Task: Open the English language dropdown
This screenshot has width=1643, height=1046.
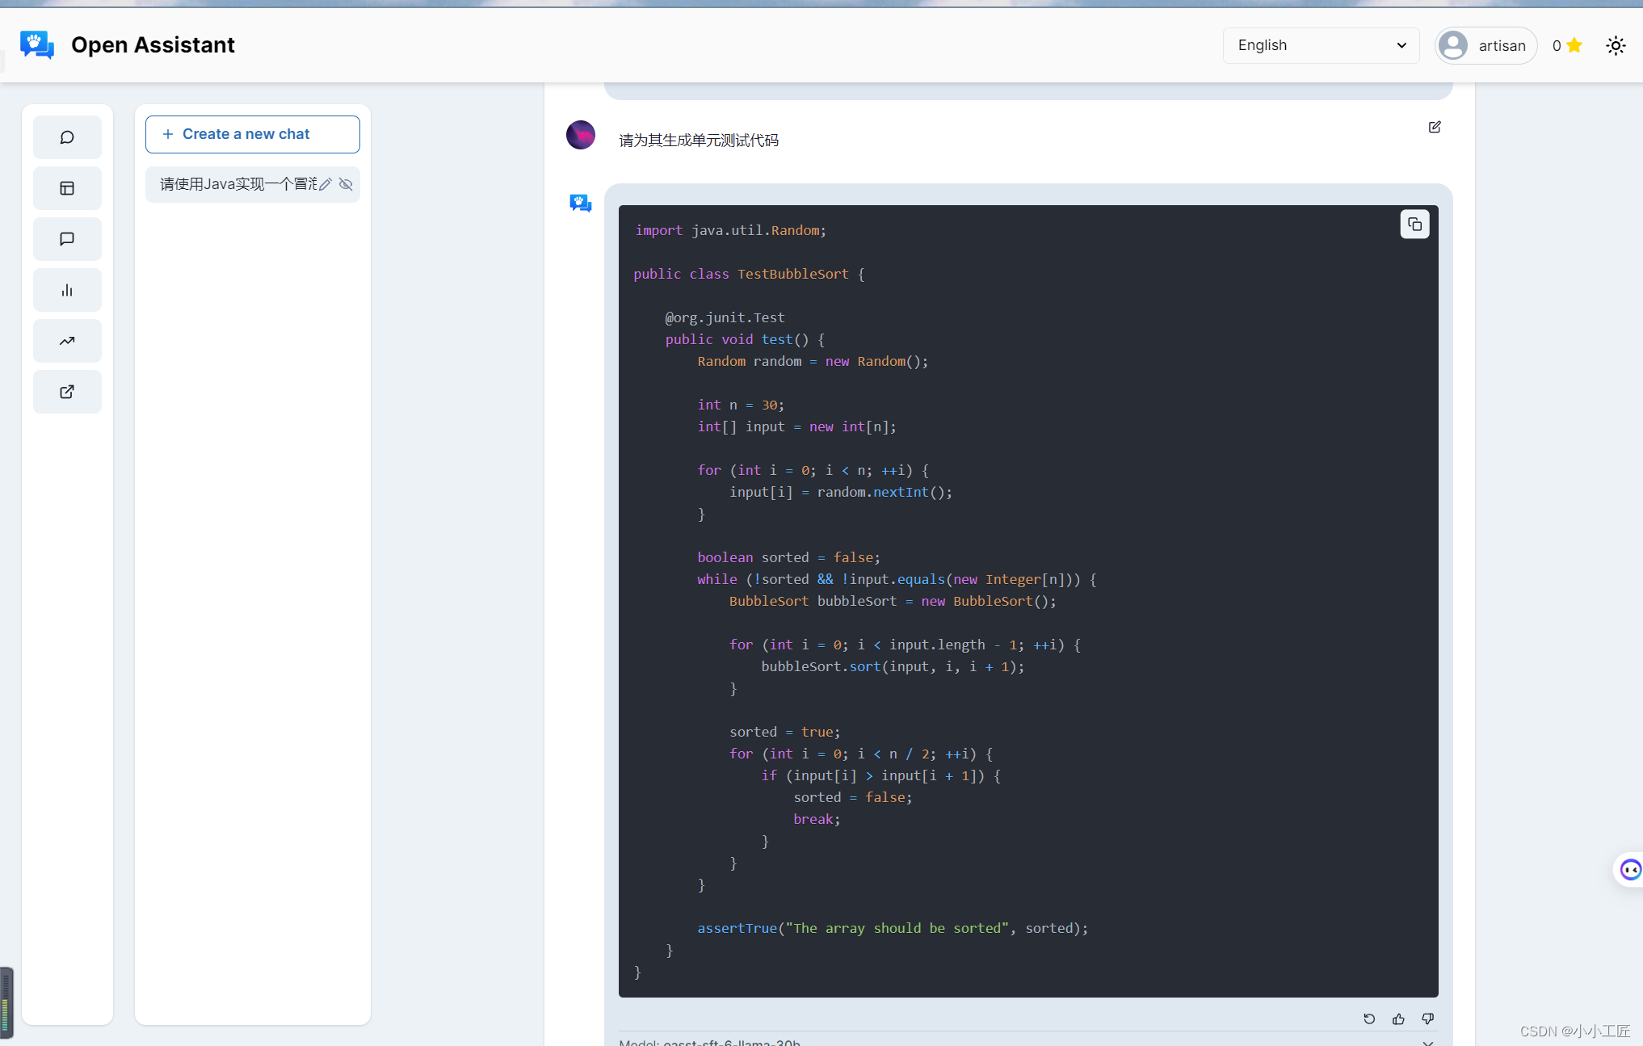Action: tap(1317, 45)
